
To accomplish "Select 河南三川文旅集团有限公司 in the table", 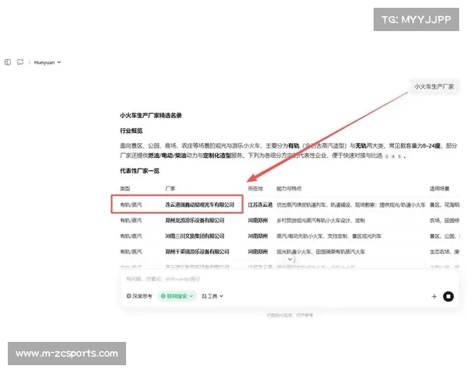I will pyautogui.click(x=195, y=236).
